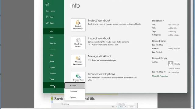This screenshot has height=109, width=195.
Task: Click Author's name and absolute path text
Action: pyautogui.click(x=105, y=45)
